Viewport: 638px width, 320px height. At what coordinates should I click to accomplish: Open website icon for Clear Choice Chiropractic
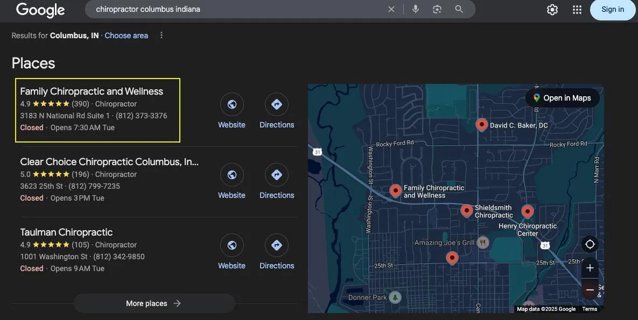(x=232, y=174)
